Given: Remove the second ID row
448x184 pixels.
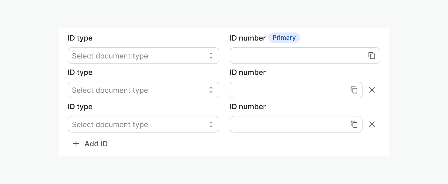Looking at the screenshot, I should [x=372, y=90].
